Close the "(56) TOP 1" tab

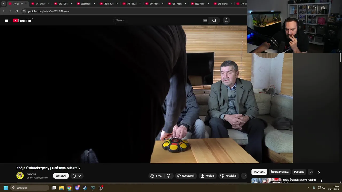[x=71, y=4]
